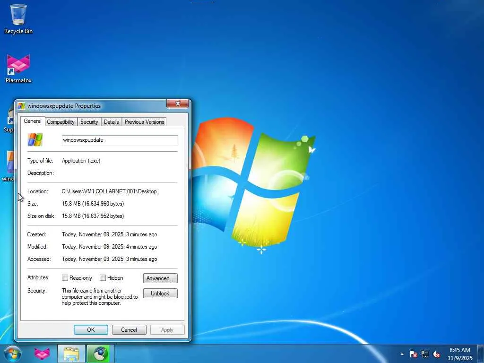
Task: Switch to the General tab
Action: 33,121
